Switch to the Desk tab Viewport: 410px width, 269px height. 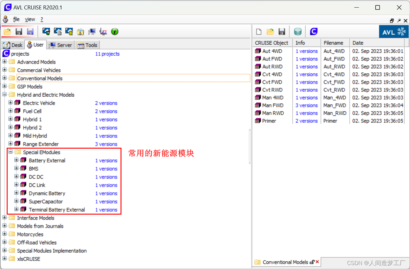pos(13,45)
